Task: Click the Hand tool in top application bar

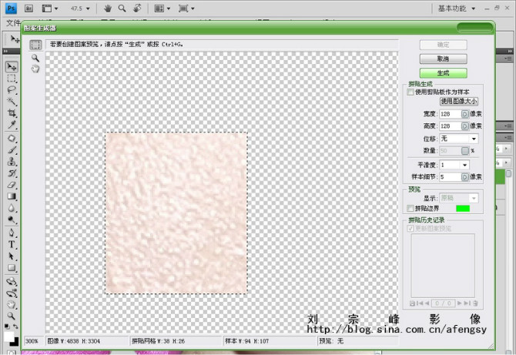Action: click(x=108, y=8)
